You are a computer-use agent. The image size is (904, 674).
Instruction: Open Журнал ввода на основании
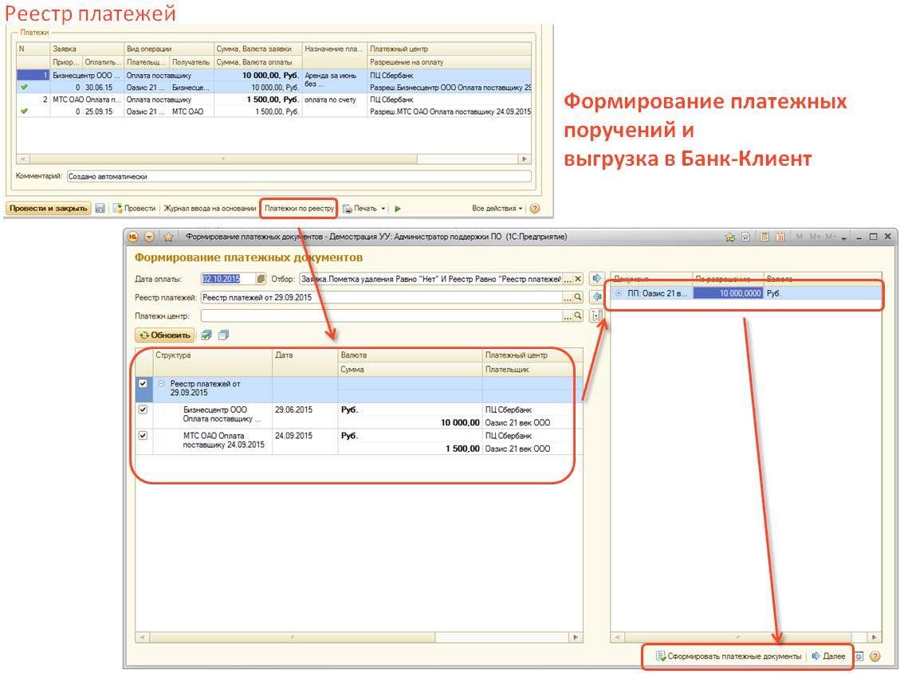point(210,209)
